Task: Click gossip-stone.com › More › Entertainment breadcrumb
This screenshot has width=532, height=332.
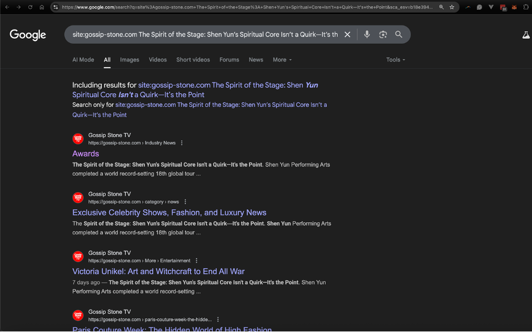Action: pos(139,261)
